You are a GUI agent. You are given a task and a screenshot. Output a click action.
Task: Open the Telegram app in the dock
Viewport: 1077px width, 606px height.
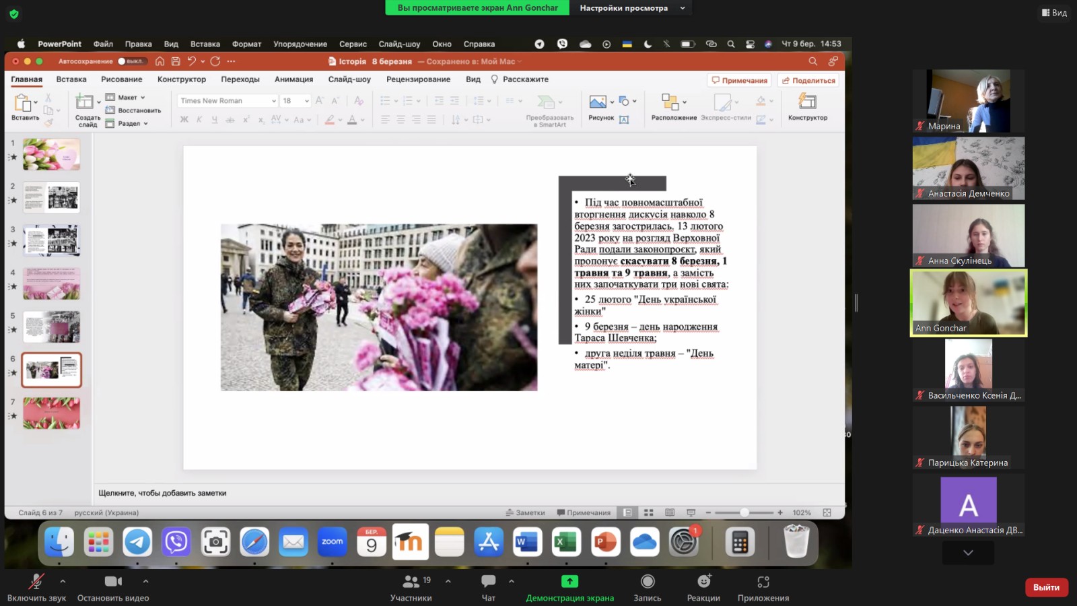[137, 542]
